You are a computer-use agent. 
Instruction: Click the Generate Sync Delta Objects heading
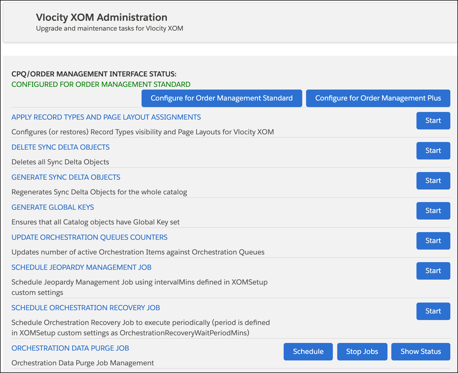66,177
